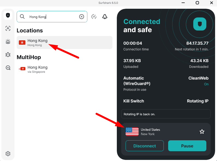
Task: Open Alternative ID person icon in sidebar
Action: click(x=8, y=28)
